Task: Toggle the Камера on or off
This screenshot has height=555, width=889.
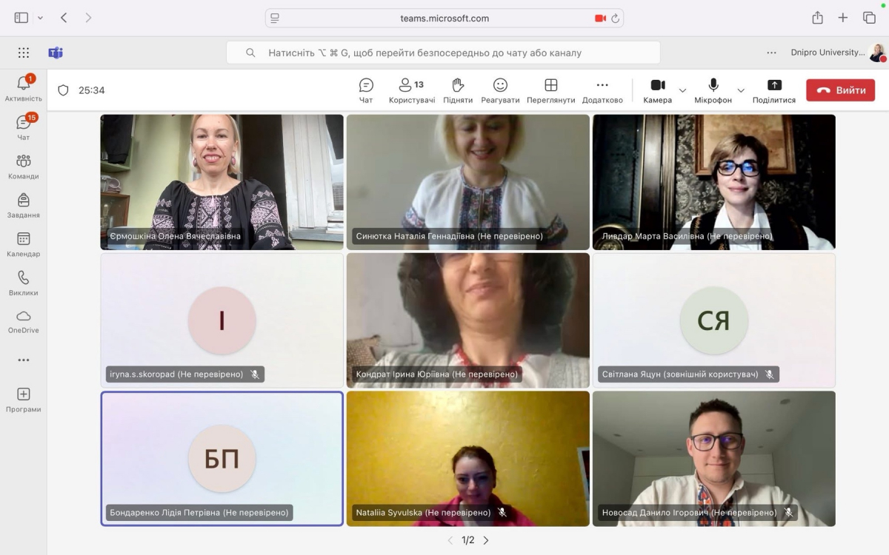Action: [x=657, y=90]
